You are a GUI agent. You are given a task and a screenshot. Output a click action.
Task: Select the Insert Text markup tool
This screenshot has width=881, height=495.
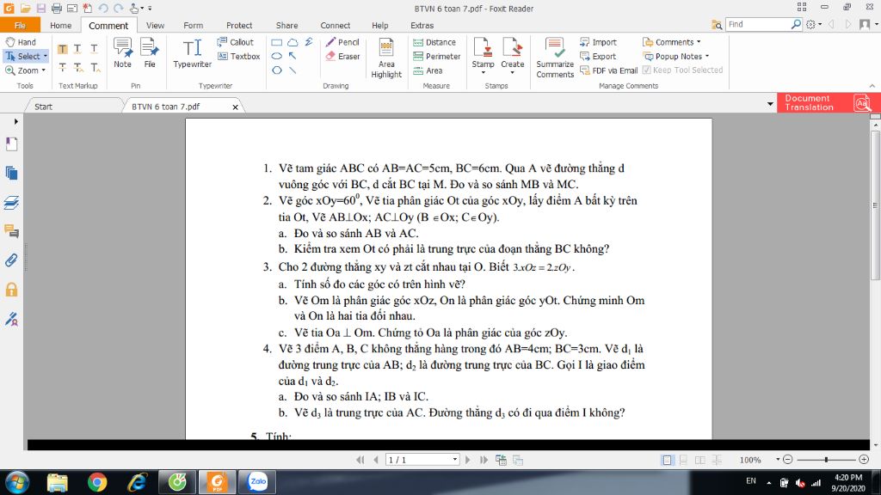pos(95,68)
